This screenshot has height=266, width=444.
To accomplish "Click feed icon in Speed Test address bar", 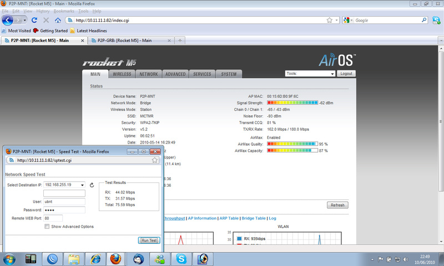I will [11, 160].
